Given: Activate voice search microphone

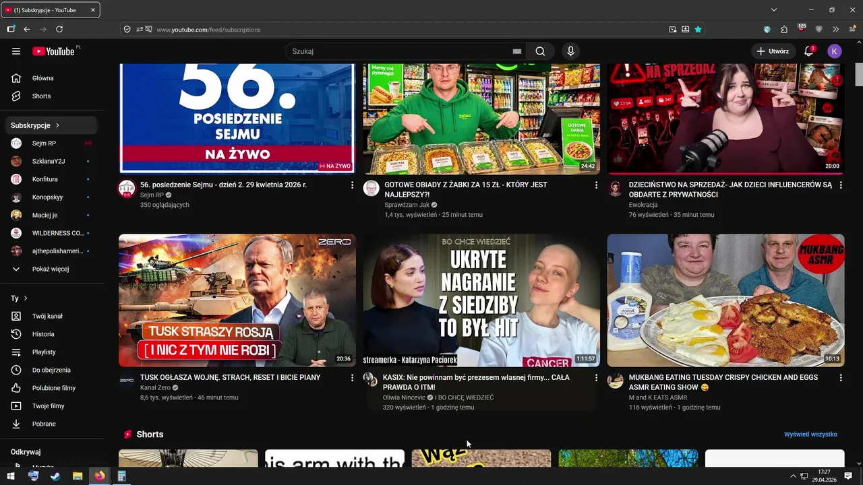Looking at the screenshot, I should pos(570,51).
